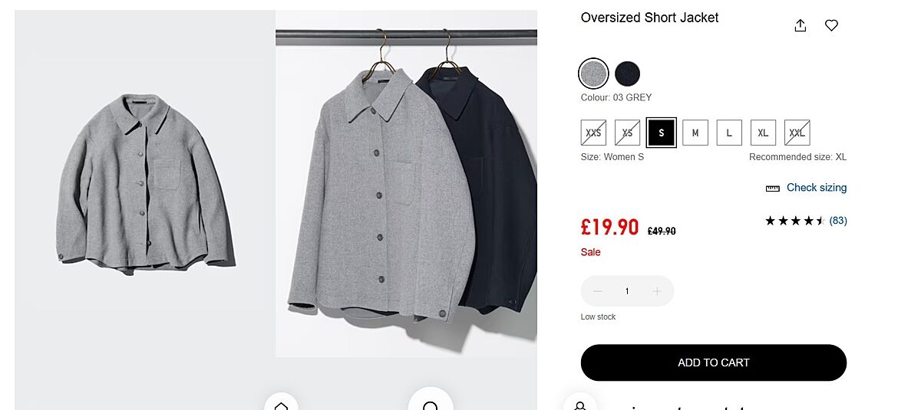The width and height of the screenshot is (921, 410).
Task: Open search with the magnifier icon
Action: point(431,404)
